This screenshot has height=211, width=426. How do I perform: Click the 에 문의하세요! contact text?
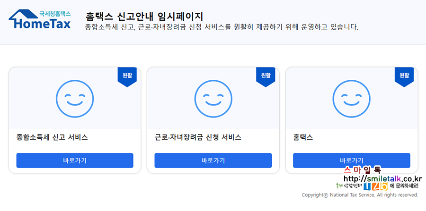(404, 186)
